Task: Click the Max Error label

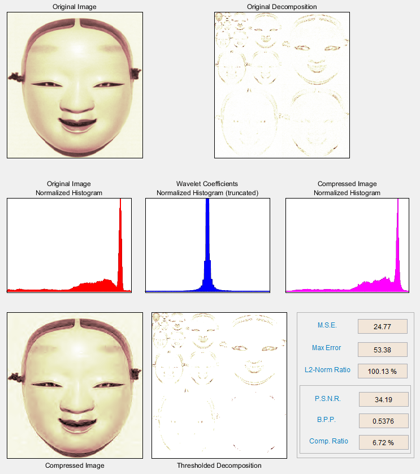Action: tap(326, 348)
